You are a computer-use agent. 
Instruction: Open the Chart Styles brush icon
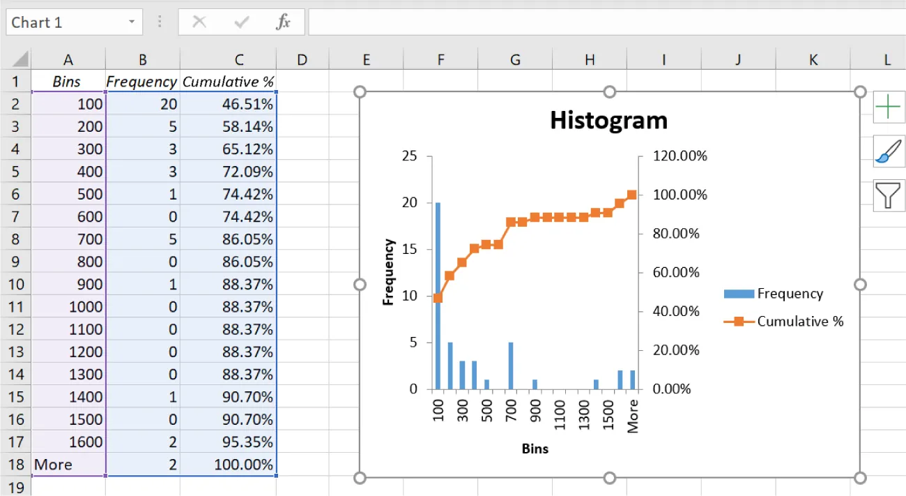pos(888,151)
